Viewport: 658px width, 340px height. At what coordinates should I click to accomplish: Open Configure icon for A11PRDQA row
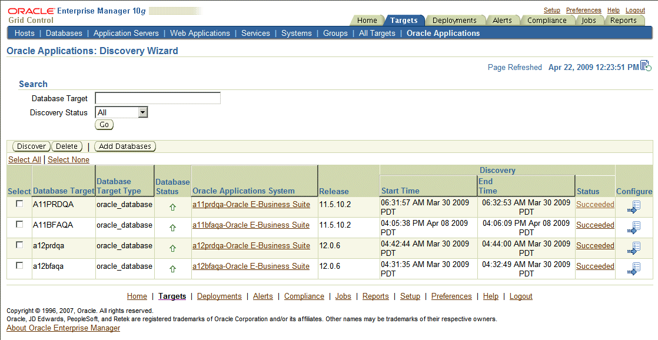click(x=634, y=207)
